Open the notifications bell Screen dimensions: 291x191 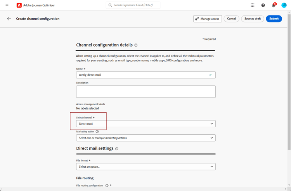pos(274,5)
